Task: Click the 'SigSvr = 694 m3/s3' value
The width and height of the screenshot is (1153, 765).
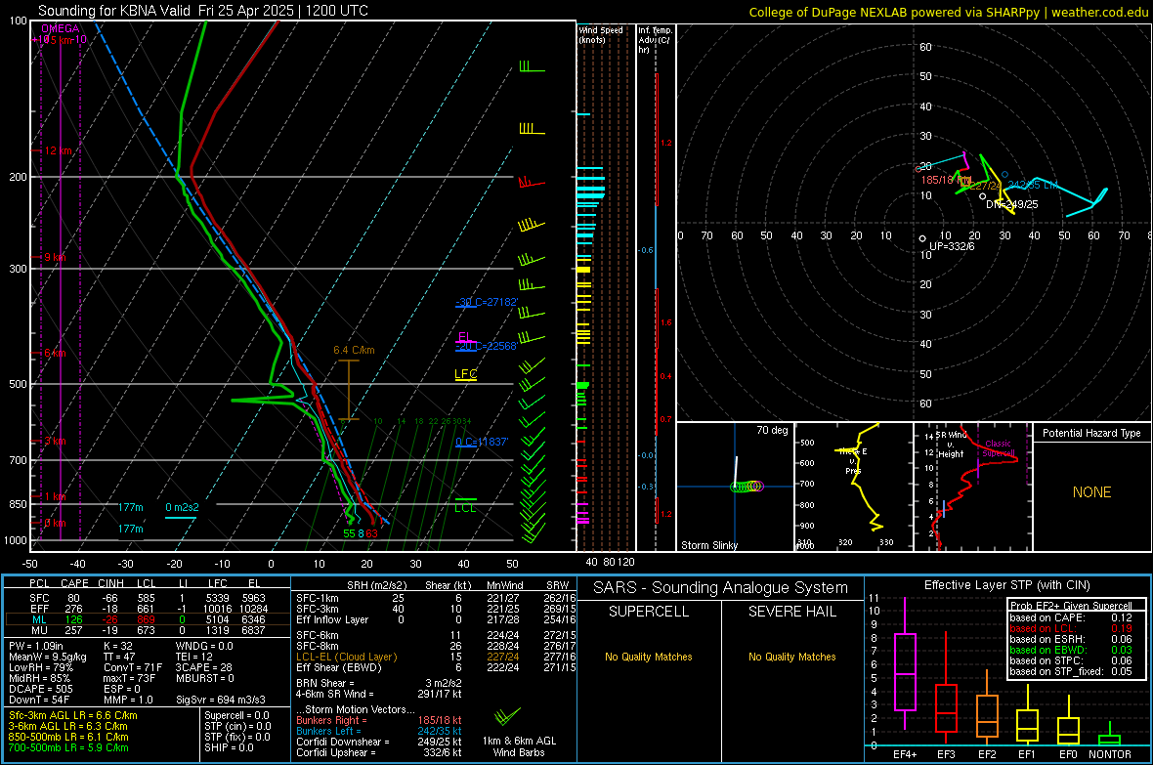Action: [x=221, y=700]
